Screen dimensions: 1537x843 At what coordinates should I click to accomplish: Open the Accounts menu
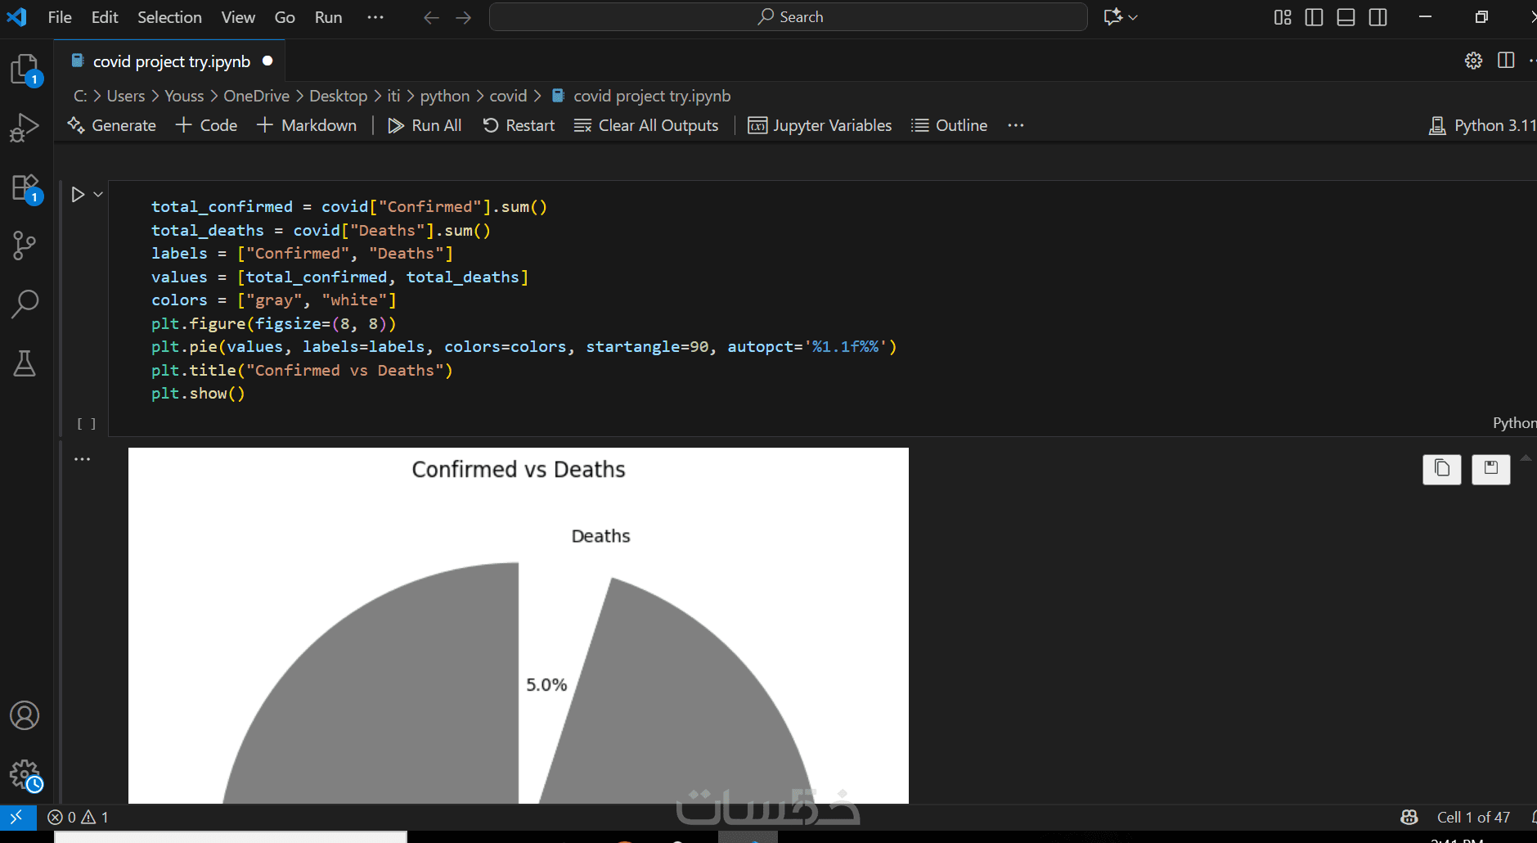(x=25, y=715)
